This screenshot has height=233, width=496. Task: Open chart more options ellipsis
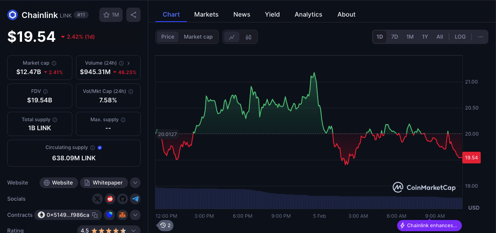[x=481, y=37]
